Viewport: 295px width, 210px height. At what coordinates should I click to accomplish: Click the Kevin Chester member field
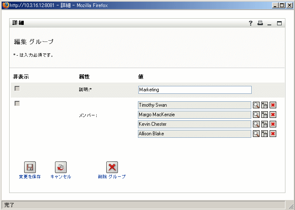(x=195, y=124)
